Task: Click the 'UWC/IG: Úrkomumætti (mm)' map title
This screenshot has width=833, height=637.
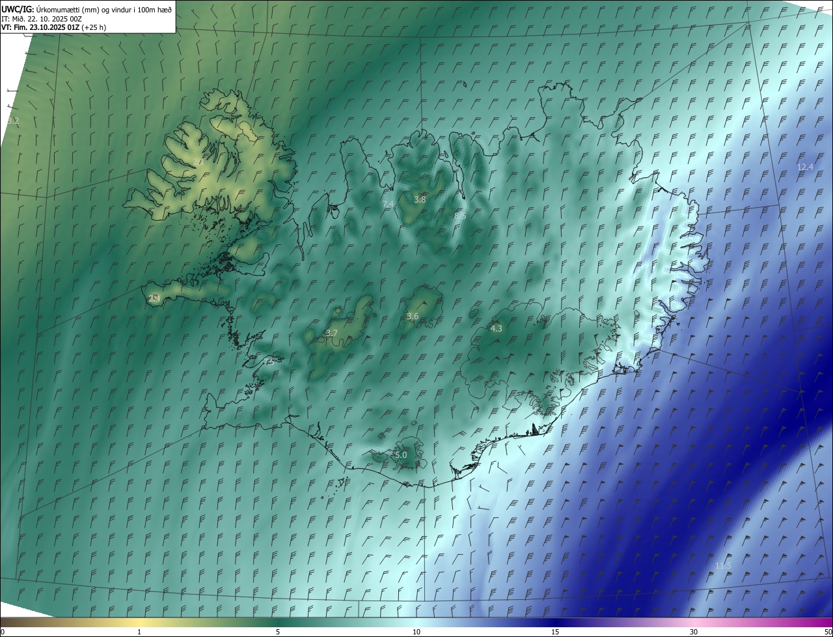Action: tap(87, 9)
